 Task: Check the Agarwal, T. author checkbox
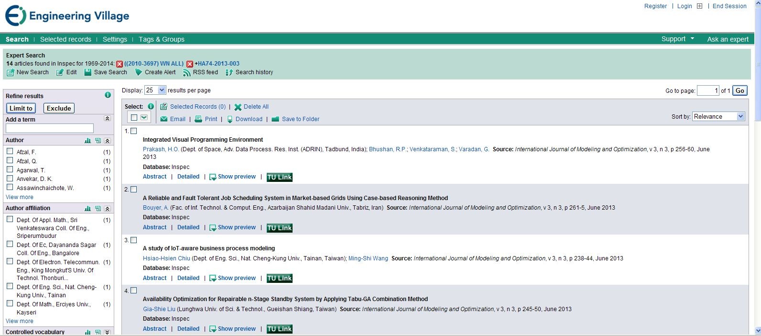click(x=10, y=169)
